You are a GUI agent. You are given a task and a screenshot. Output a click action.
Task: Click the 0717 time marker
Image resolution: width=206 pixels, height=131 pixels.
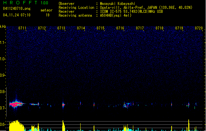coord(140,28)
